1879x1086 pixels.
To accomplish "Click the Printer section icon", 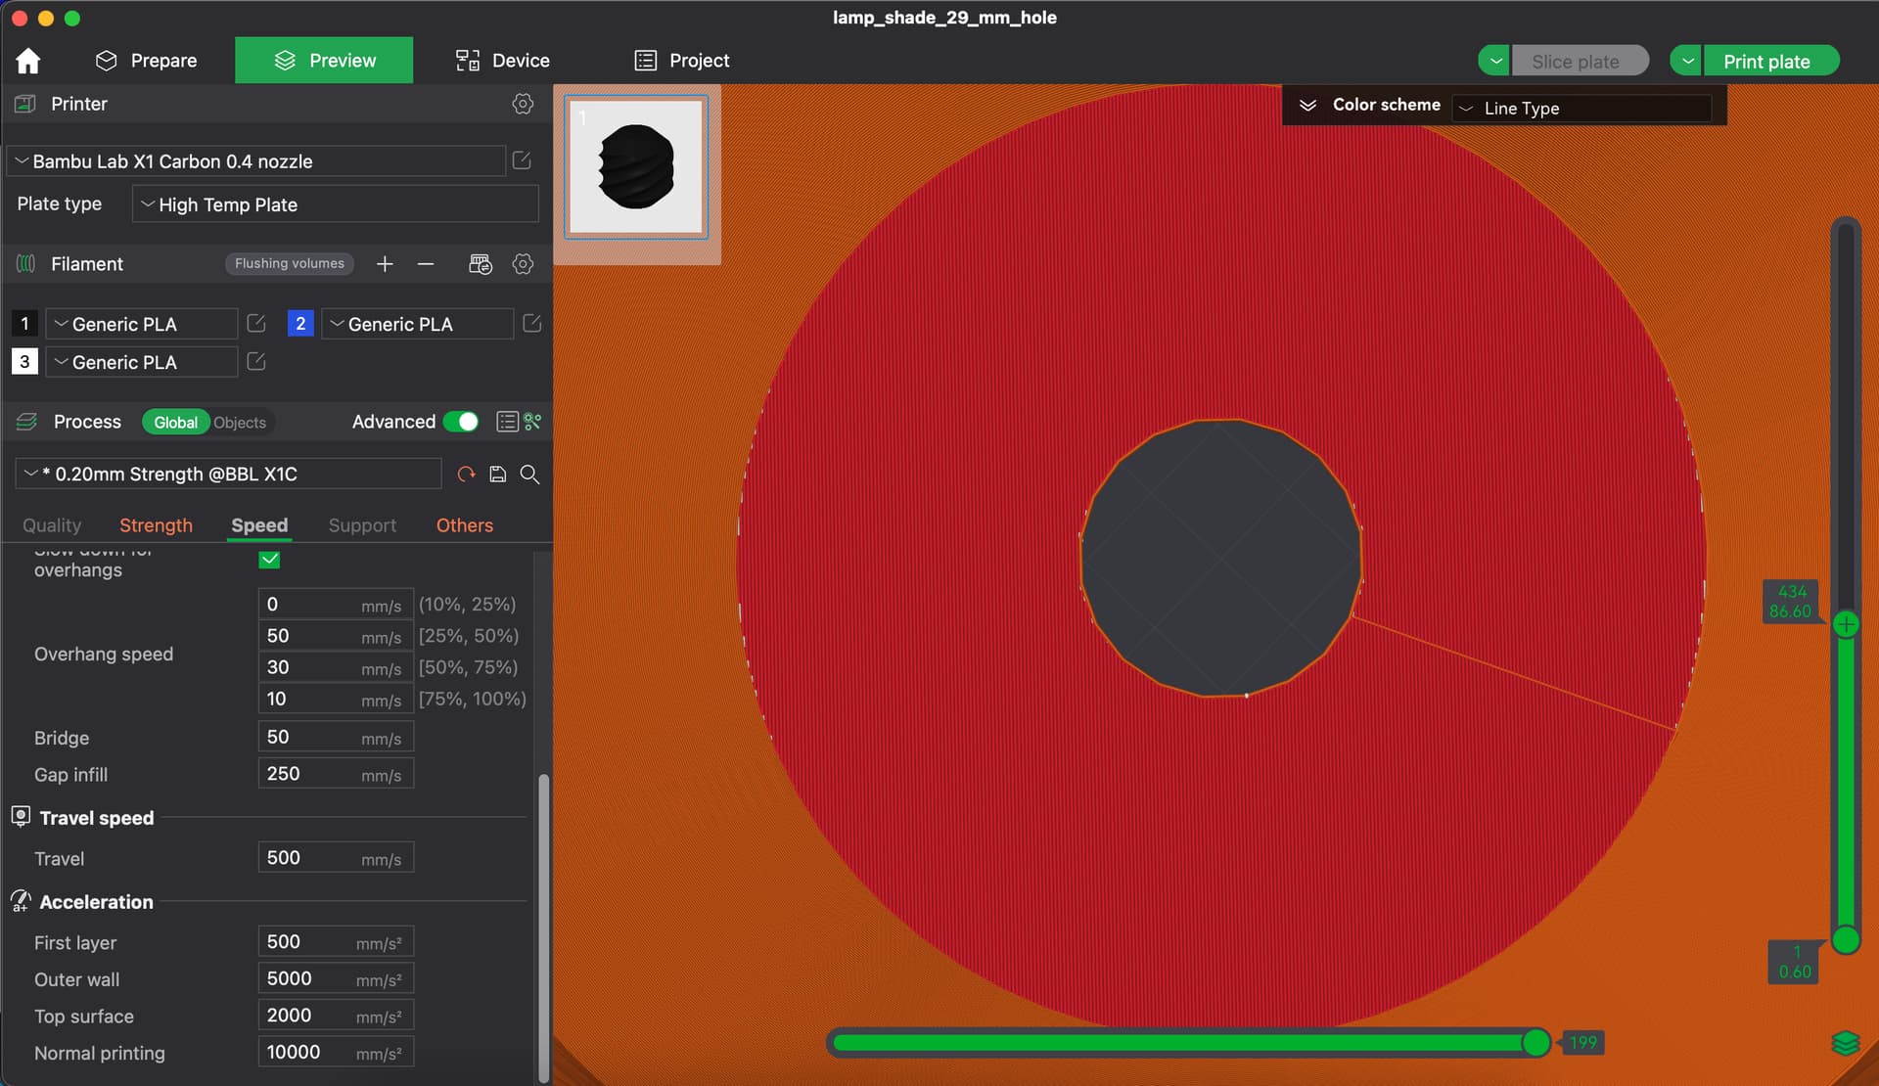I will (x=25, y=104).
